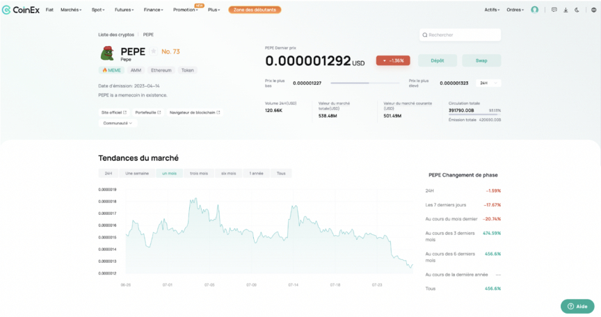Go to Liste des cryptos breadcrumb

[116, 35]
